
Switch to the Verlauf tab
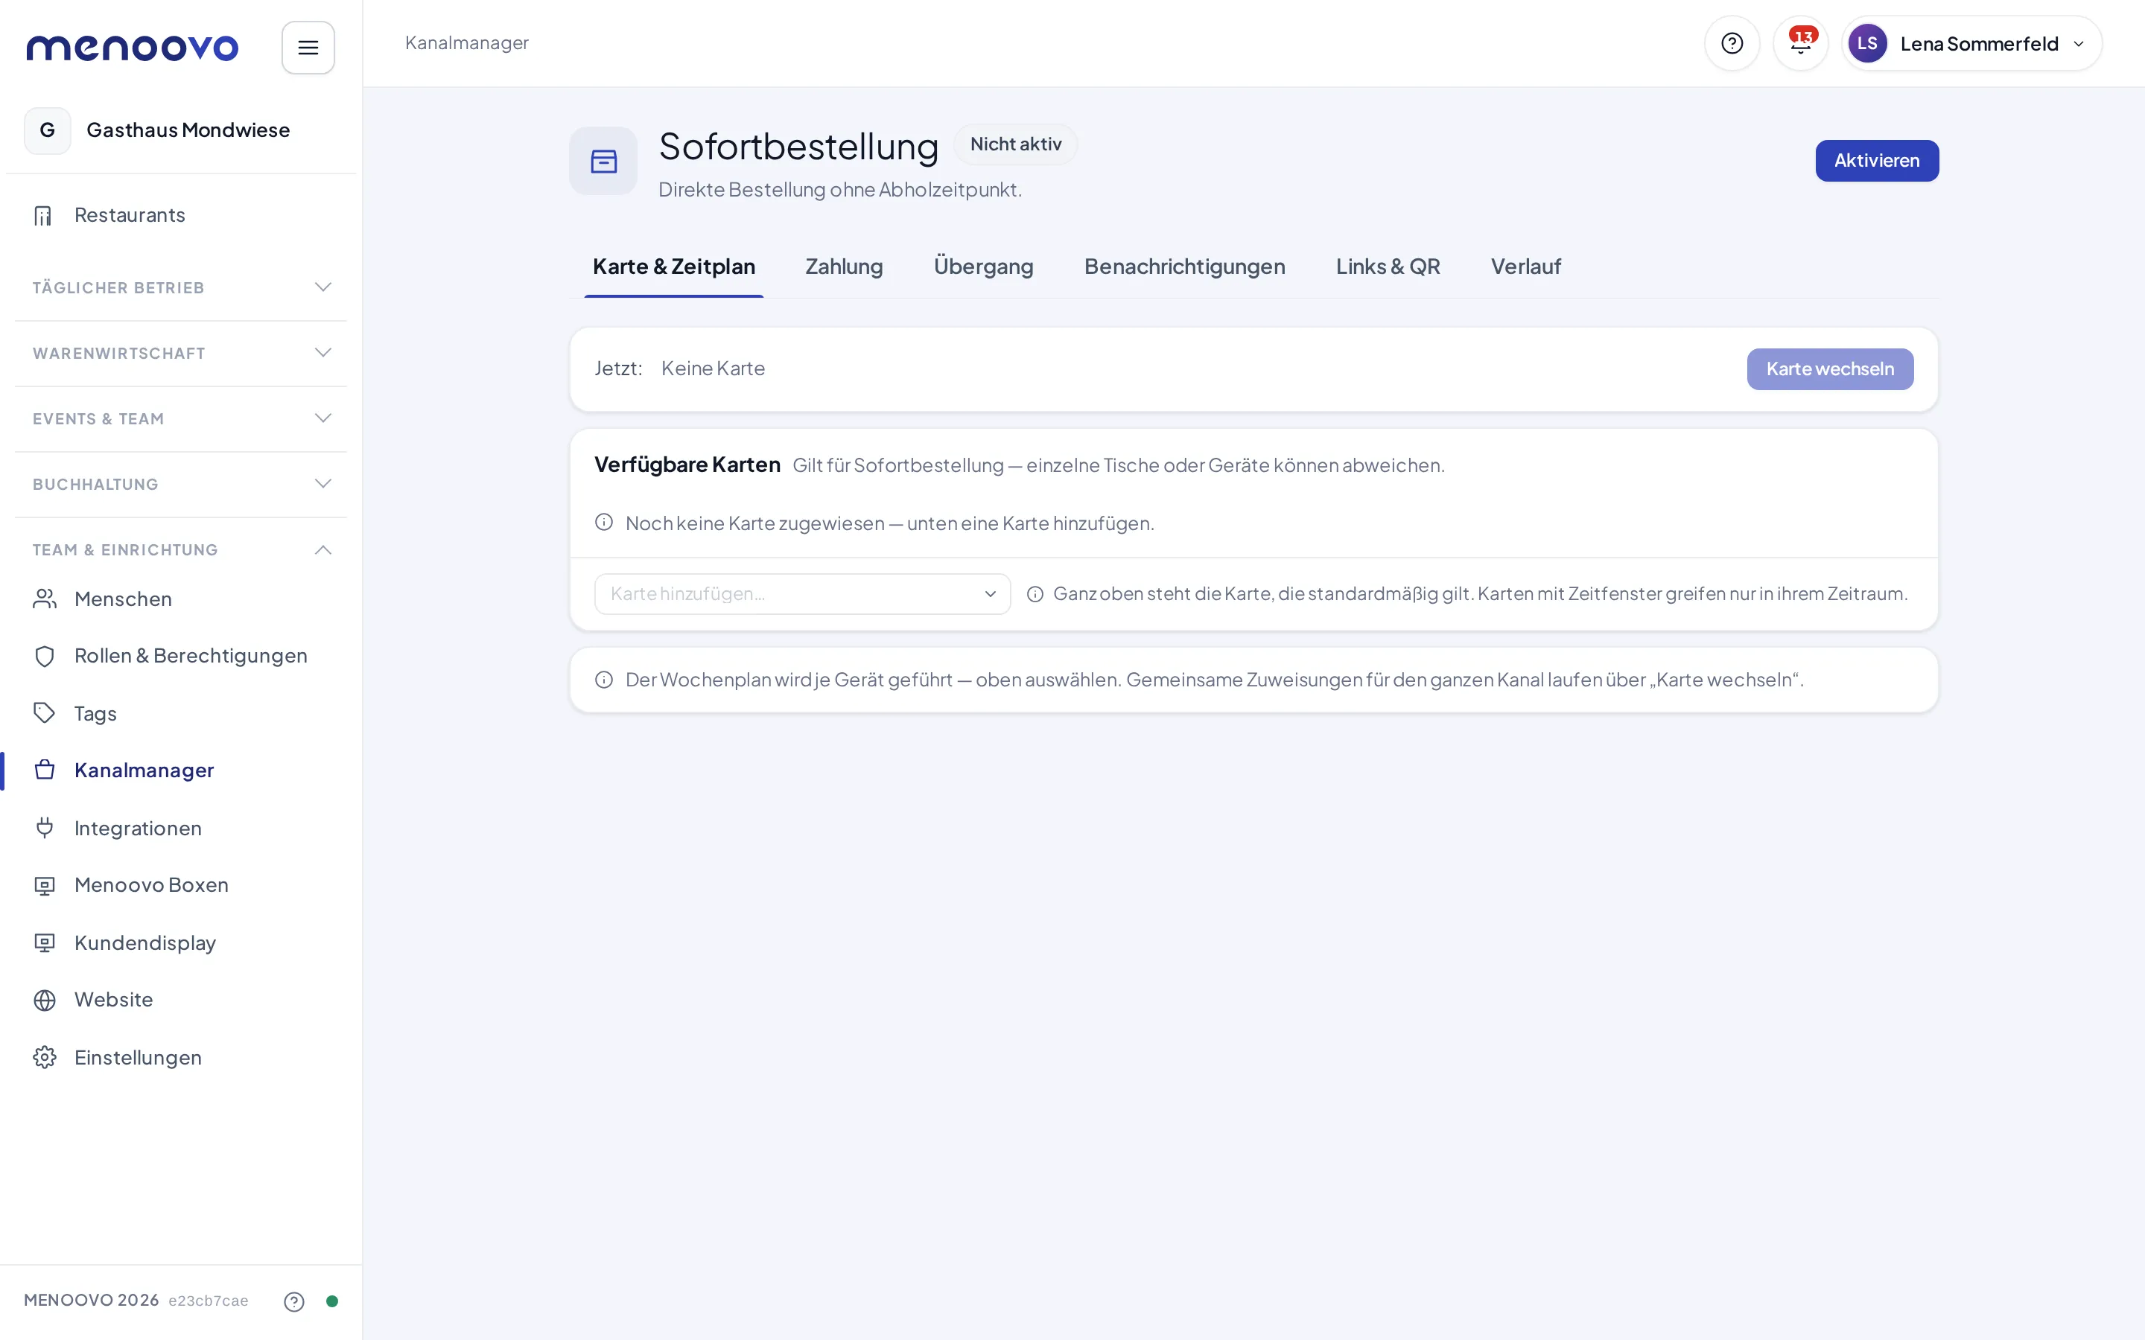click(1525, 267)
